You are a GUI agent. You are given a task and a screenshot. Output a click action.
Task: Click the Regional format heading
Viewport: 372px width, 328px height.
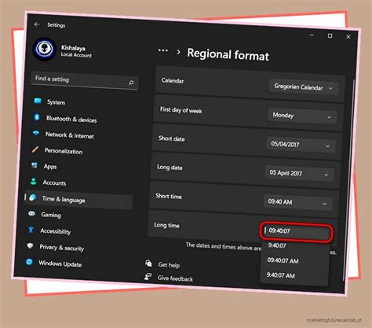tap(228, 54)
